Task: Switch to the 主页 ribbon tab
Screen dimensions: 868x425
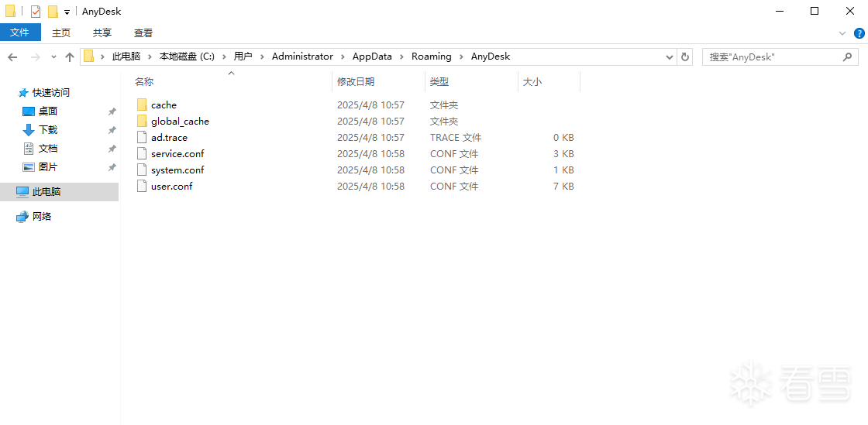Action: [x=61, y=33]
